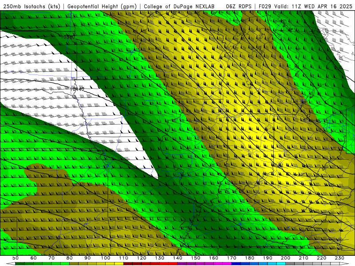Screen dimensions: 355x266
Task: Select the bright red swatch just below 140
Action: (x=173, y=264)
